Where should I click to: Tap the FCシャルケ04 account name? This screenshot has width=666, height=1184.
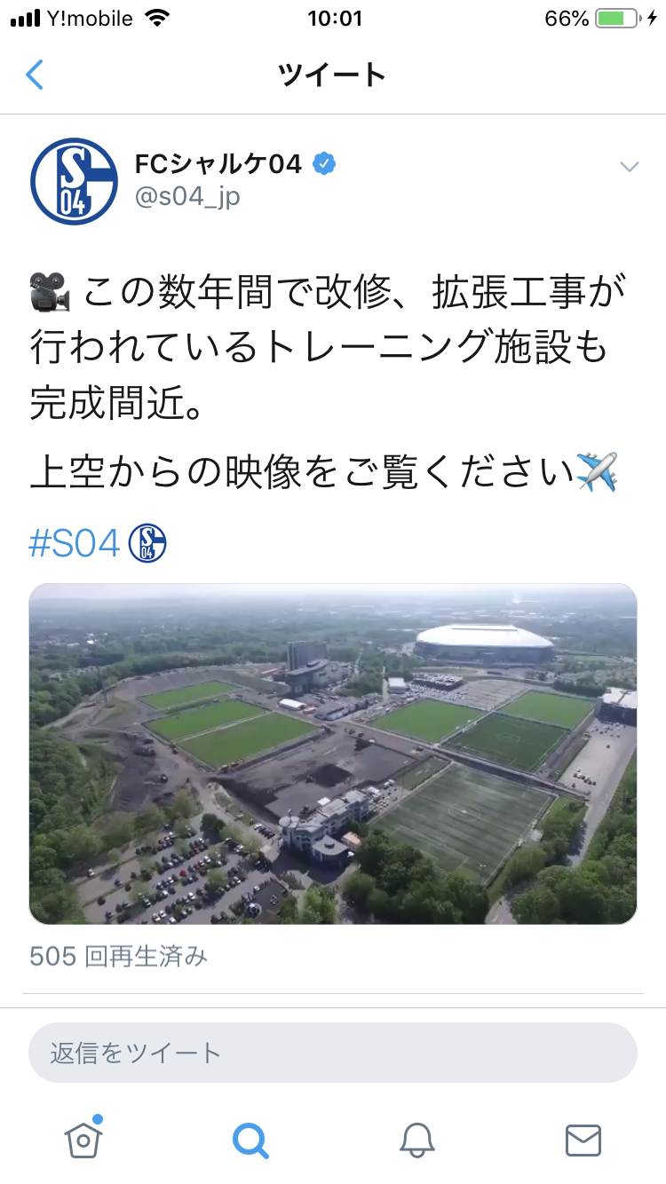tap(218, 164)
